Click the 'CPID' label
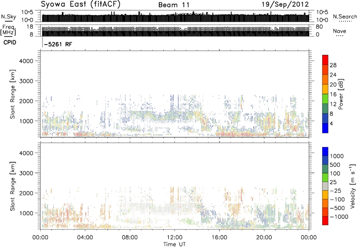The height and width of the screenshot is (247, 357). [10, 42]
